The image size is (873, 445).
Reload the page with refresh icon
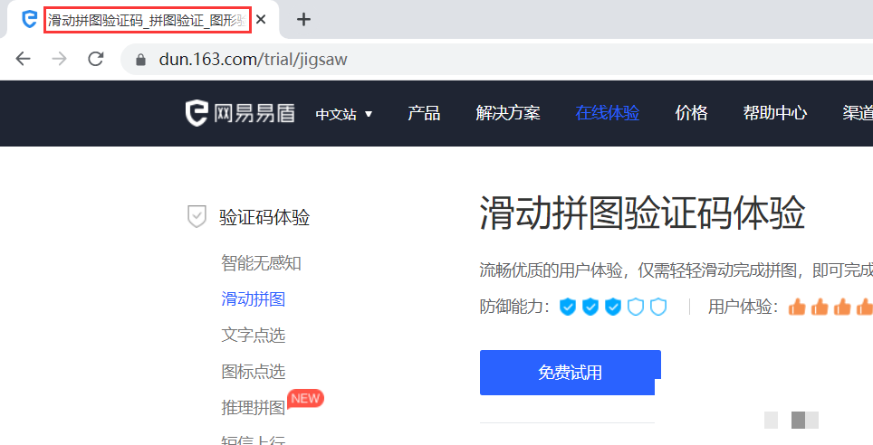click(95, 59)
